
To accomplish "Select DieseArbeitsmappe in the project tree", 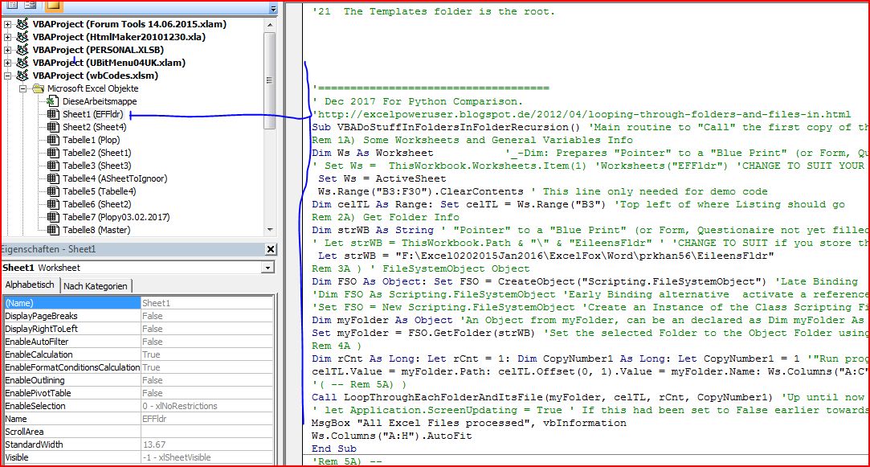I will point(100,101).
